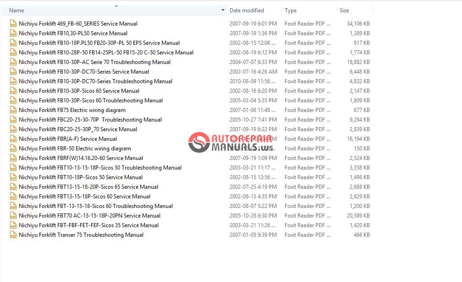Click the size value '18,882 KB'
The height and width of the screenshot is (282, 462).
point(358,62)
